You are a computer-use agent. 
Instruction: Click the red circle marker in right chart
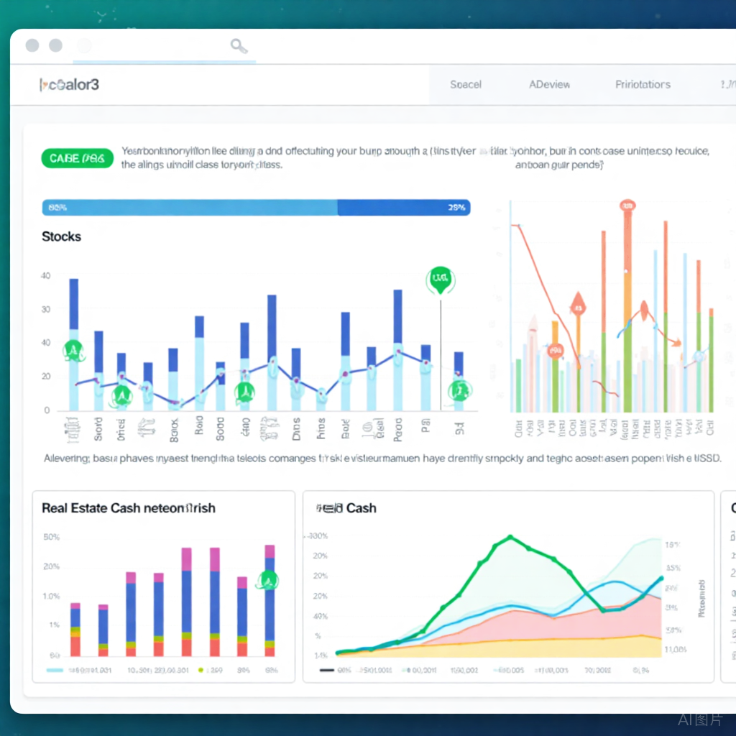point(554,351)
